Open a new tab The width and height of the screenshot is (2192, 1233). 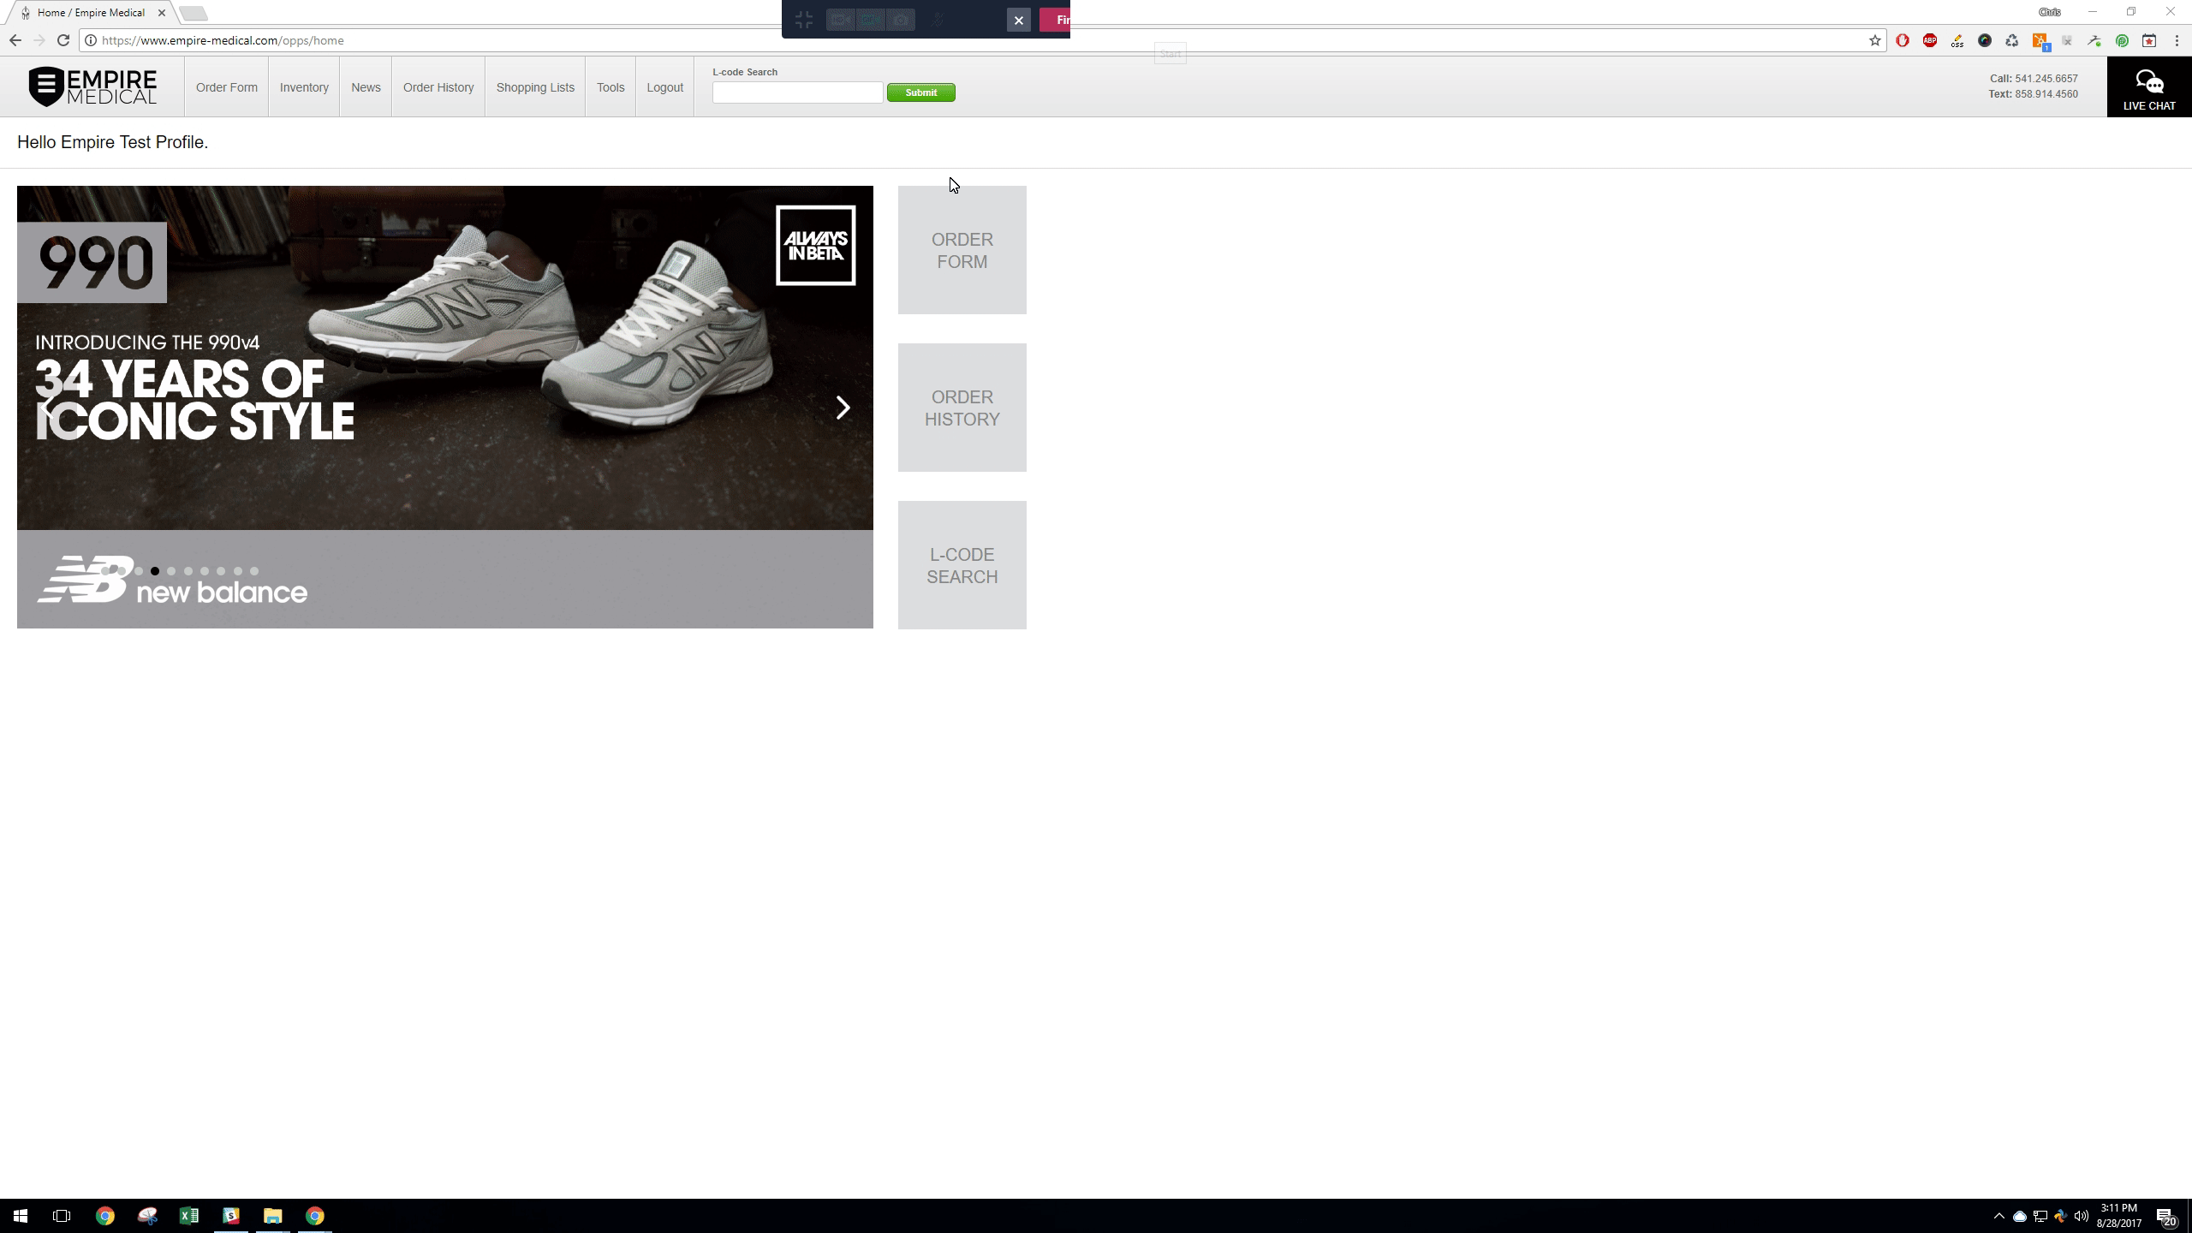click(194, 13)
